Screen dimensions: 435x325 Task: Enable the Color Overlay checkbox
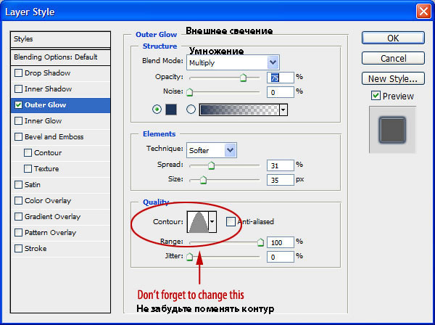18,201
